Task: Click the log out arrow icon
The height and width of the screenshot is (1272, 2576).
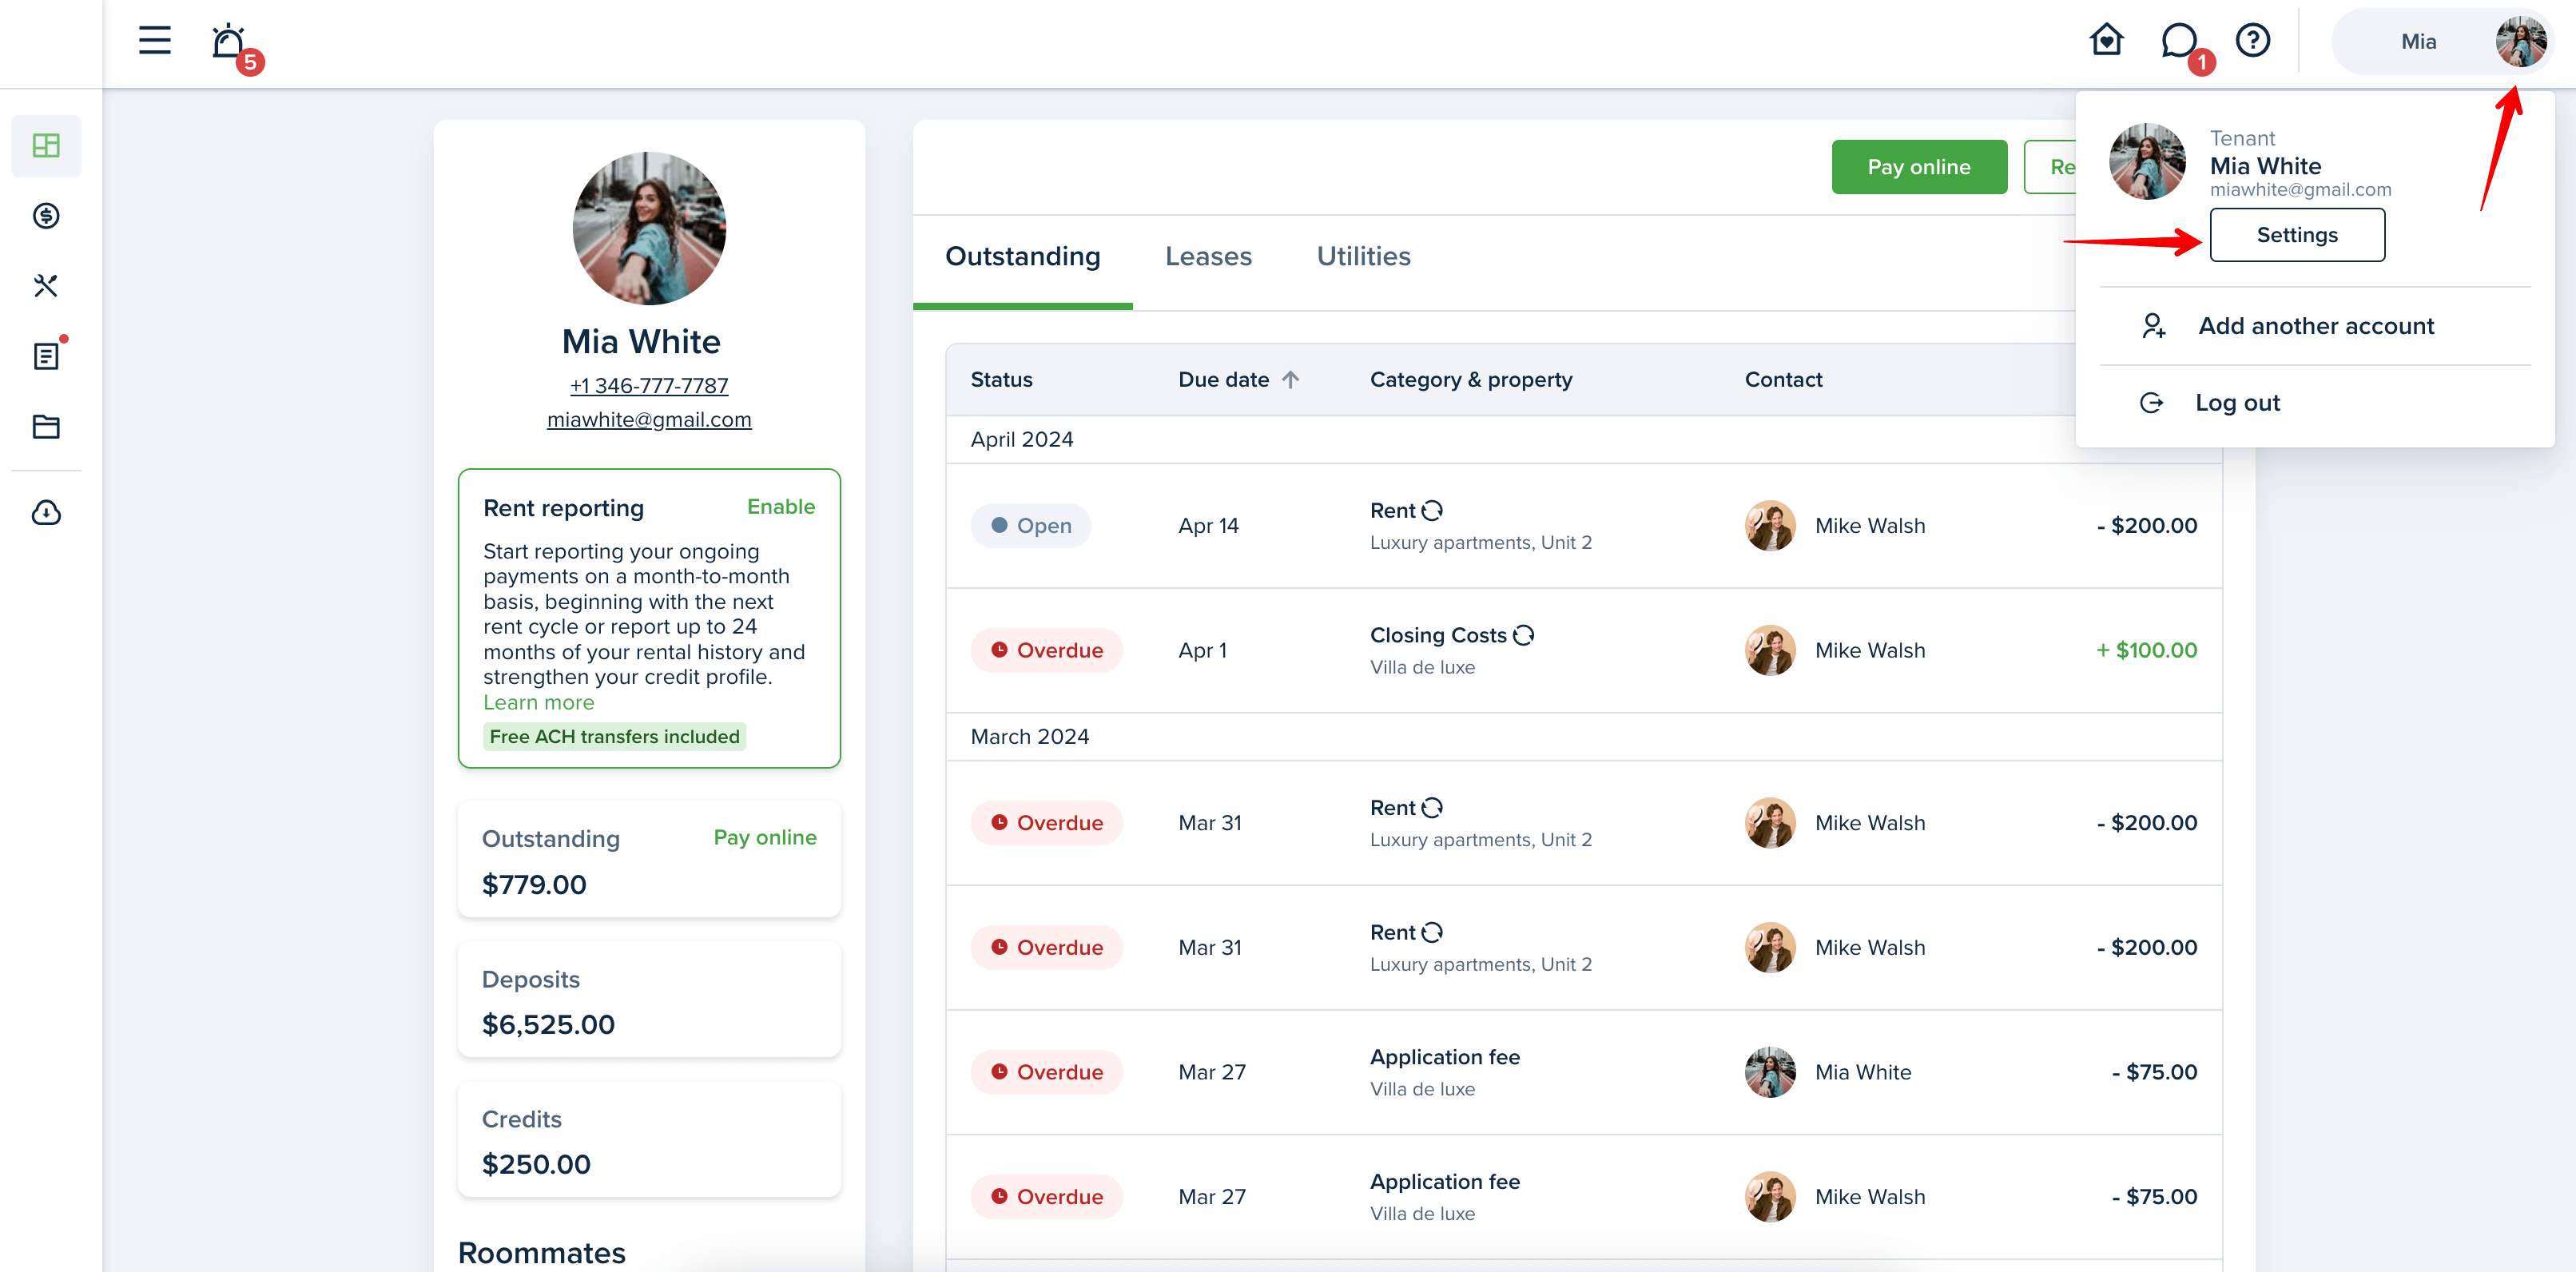Action: tap(2152, 403)
